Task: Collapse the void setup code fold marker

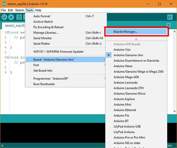Action: click(8, 32)
